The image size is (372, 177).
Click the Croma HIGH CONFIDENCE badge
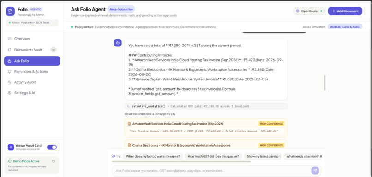point(271,145)
